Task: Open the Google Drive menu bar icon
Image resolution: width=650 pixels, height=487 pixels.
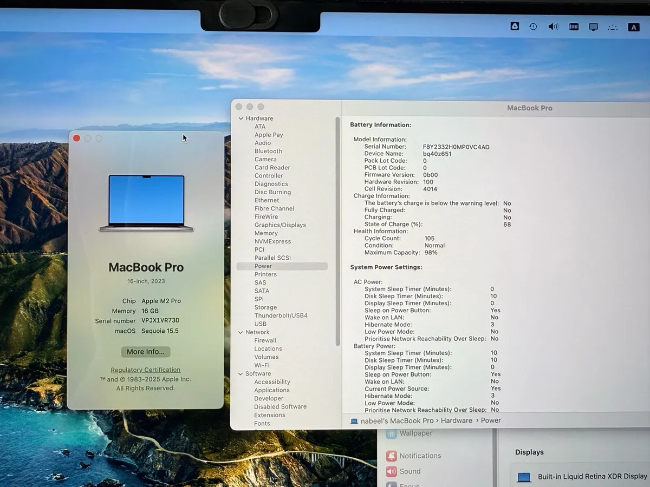Action: (x=515, y=26)
